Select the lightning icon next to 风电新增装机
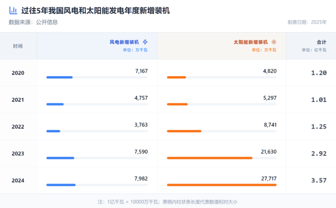This screenshot has height=208, width=336. click(x=146, y=42)
